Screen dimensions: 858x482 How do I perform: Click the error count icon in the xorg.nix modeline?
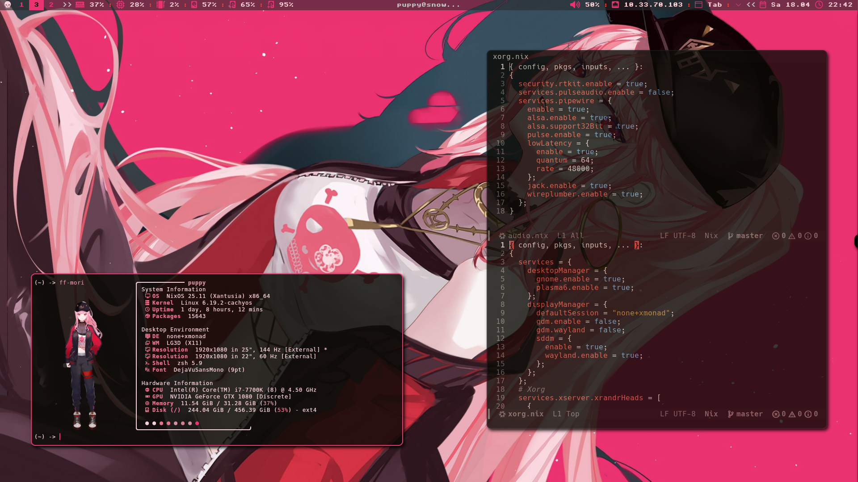[776, 414]
